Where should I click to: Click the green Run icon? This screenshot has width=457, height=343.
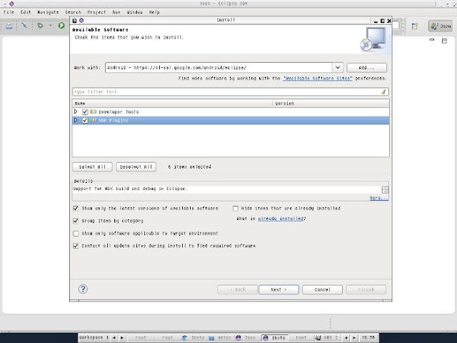tap(61, 26)
